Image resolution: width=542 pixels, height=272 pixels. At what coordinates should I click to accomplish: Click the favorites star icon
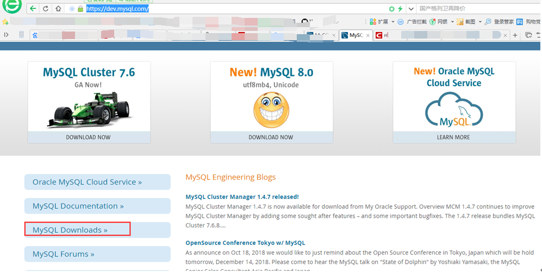5,22
